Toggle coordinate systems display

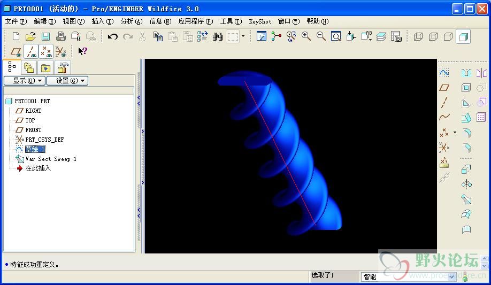tap(61, 51)
